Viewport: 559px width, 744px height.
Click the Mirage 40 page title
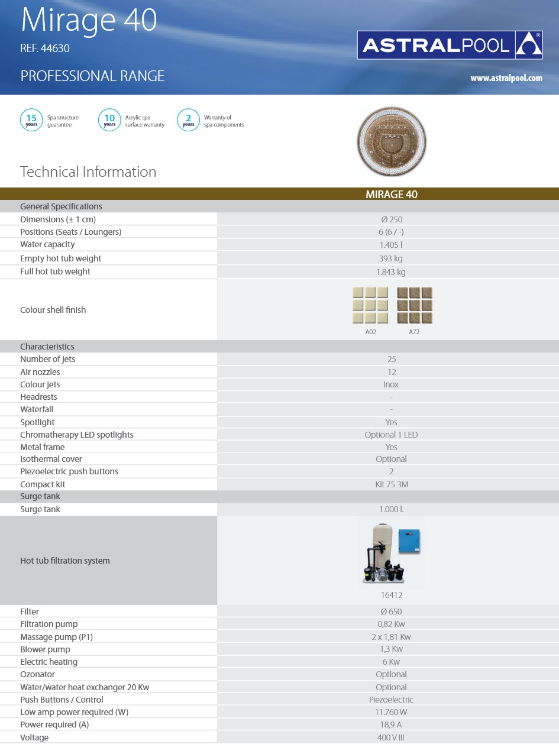(89, 21)
